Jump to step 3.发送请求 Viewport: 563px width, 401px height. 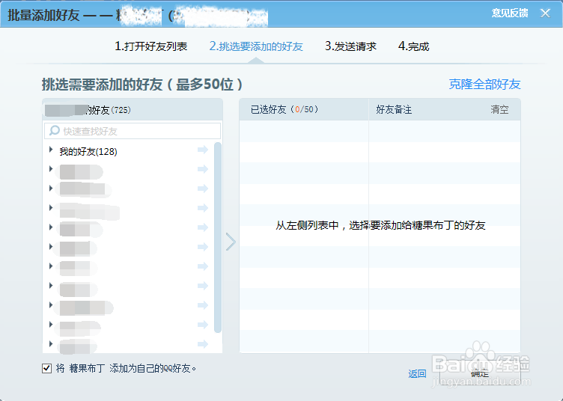tap(350, 46)
